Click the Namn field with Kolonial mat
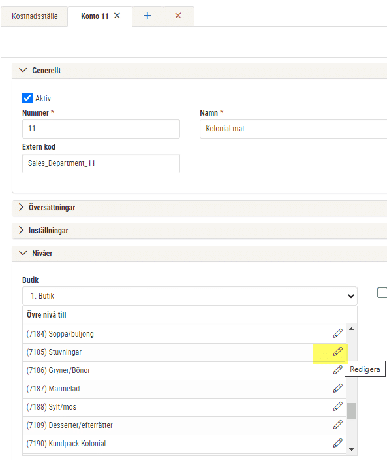The width and height of the screenshot is (387, 460). point(293,129)
